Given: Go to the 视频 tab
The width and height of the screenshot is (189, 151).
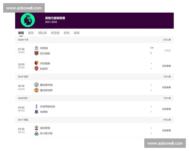Looking at the screenshot, I should [x=77, y=33].
